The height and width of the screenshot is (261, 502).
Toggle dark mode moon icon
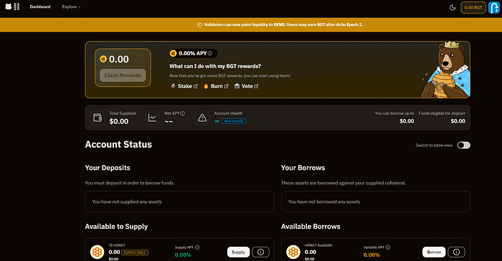point(453,7)
